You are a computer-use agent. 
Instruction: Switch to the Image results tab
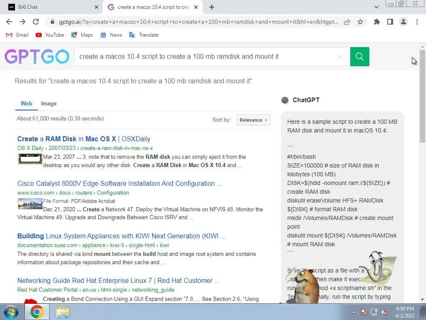[x=49, y=104]
